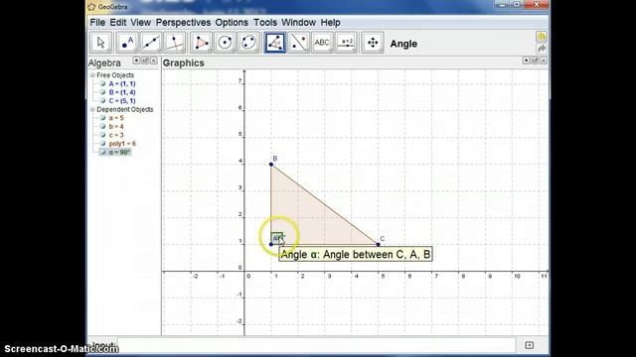Open the Help menu
Viewport: 636px width, 357px height.
click(x=331, y=22)
